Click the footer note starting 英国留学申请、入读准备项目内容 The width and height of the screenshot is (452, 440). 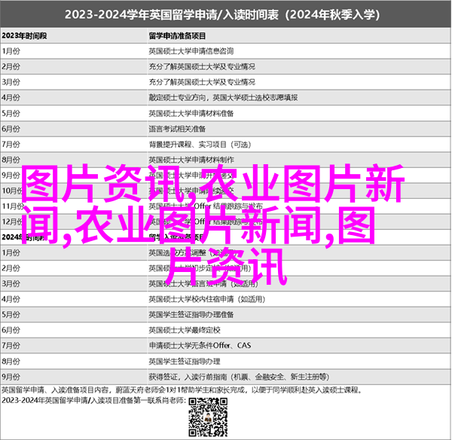(182, 390)
